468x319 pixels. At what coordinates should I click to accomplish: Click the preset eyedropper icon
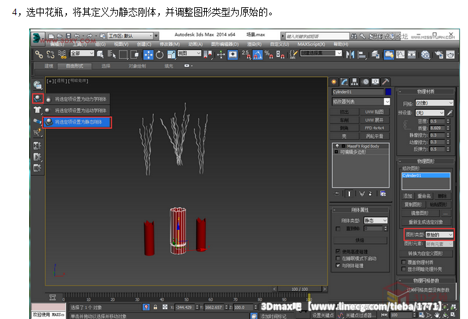449,113
